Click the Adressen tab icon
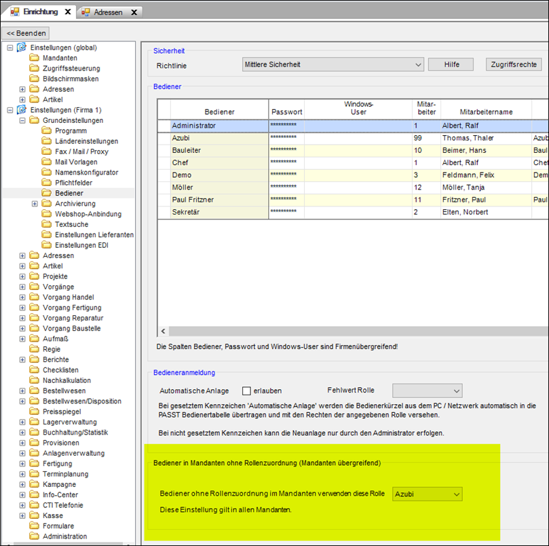The height and width of the screenshot is (546, 549). (86, 12)
